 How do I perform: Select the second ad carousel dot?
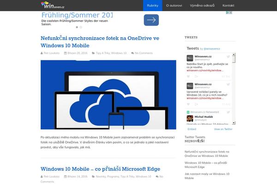81,27
